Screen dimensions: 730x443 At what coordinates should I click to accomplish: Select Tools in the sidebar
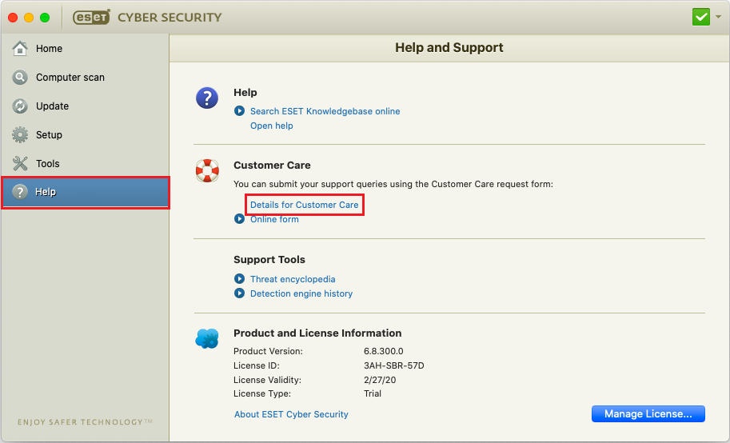tap(85, 163)
